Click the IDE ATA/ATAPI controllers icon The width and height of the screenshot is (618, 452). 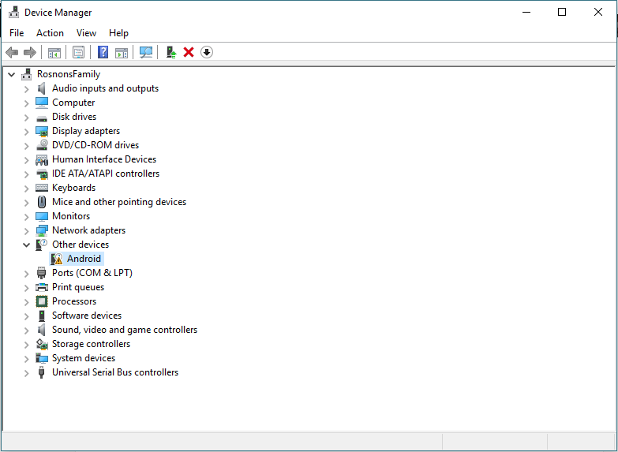point(42,174)
